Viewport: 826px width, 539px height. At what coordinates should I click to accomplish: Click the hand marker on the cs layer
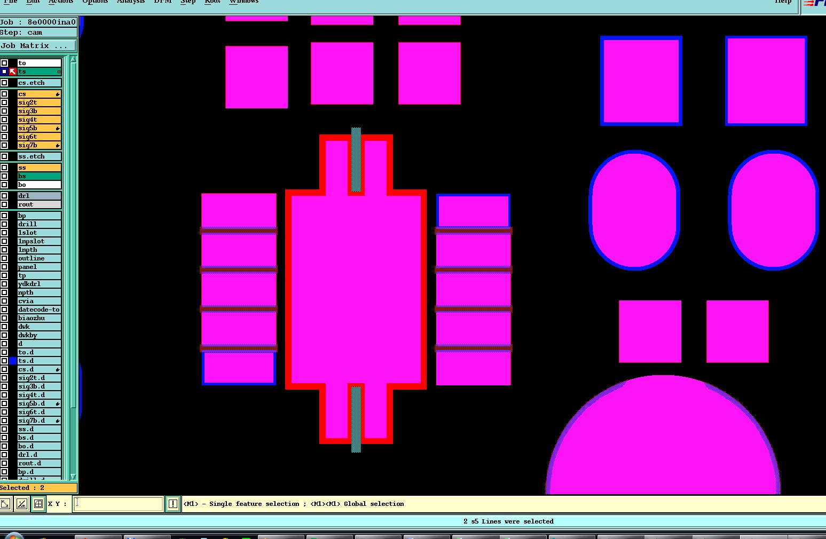point(58,94)
